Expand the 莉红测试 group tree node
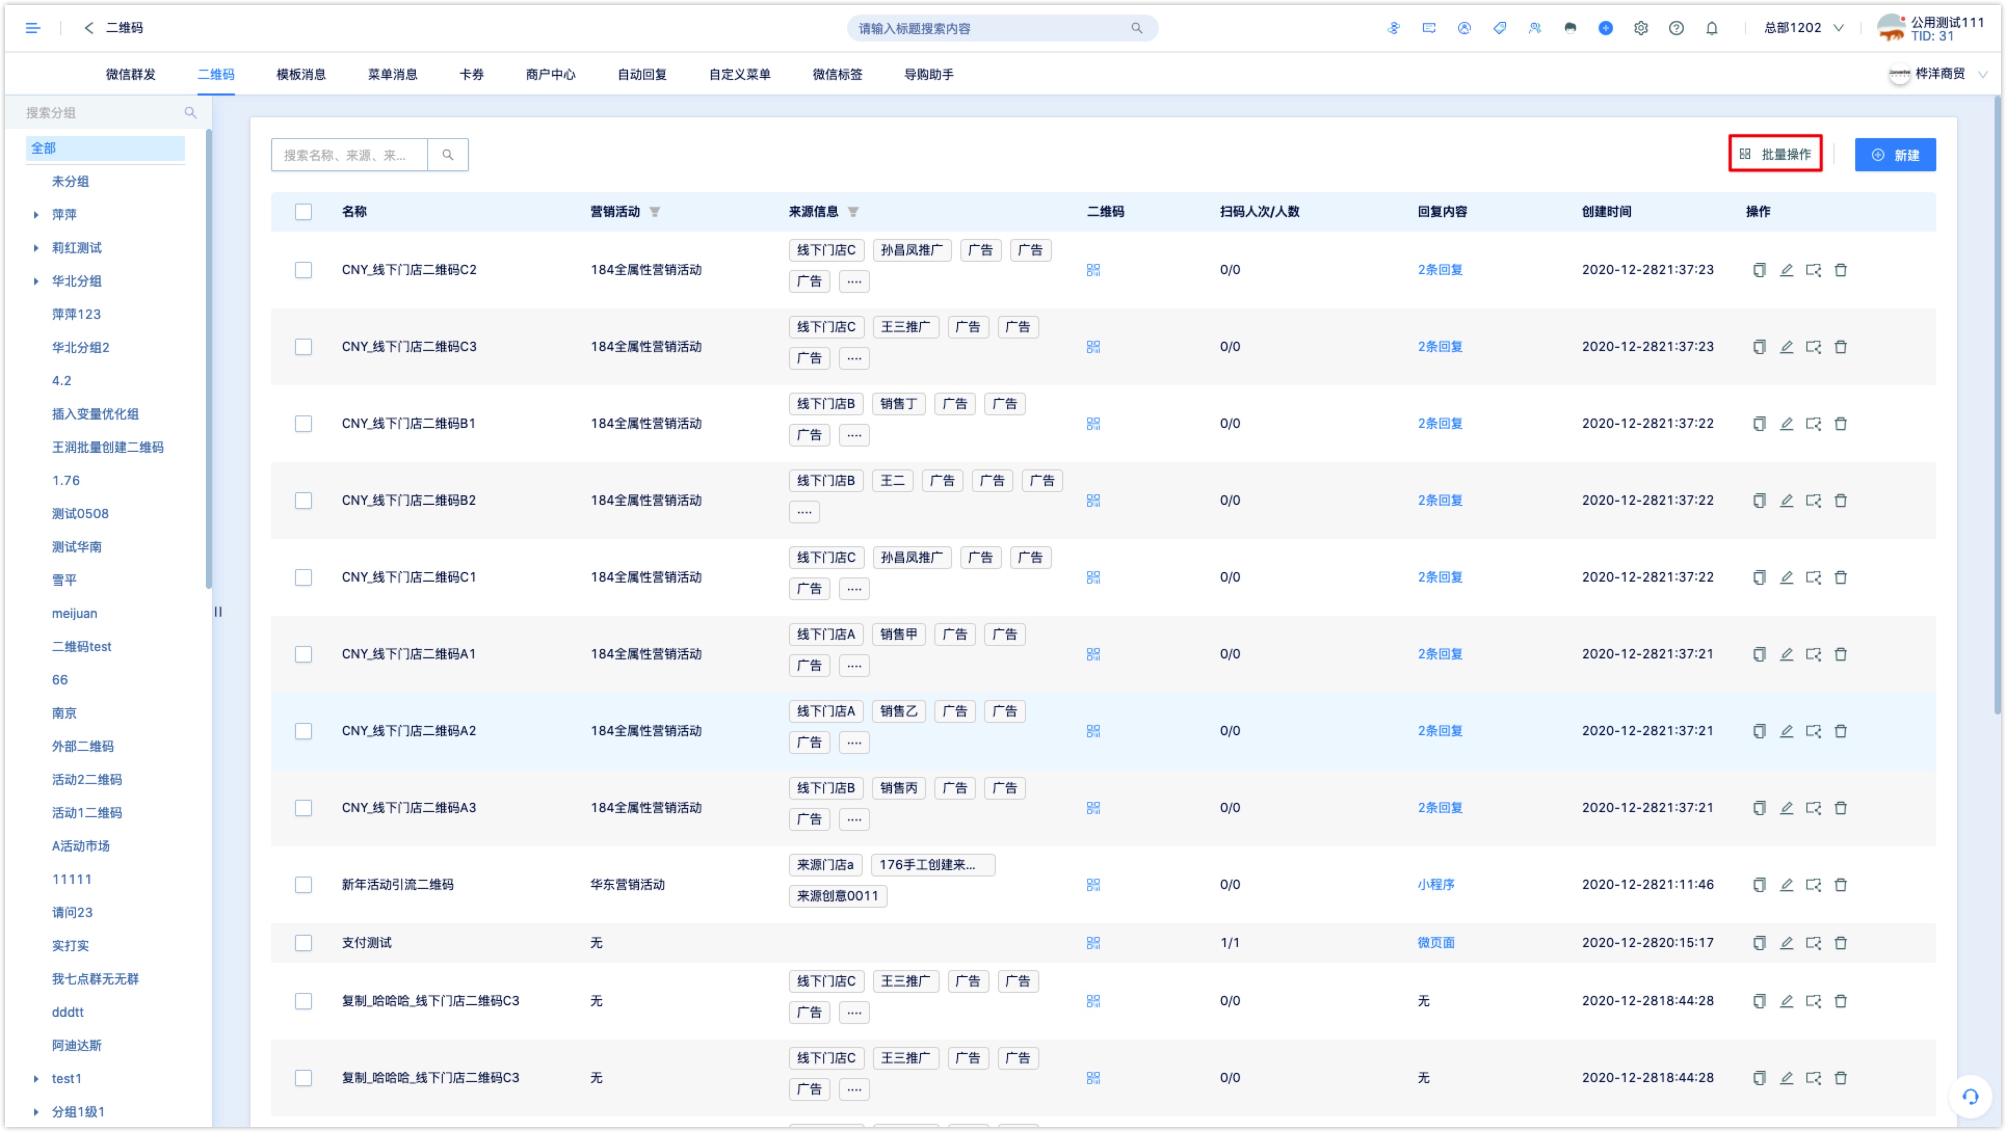 tap(36, 248)
